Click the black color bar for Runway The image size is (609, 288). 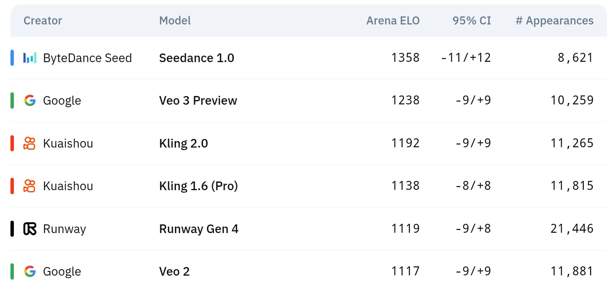[x=12, y=229]
